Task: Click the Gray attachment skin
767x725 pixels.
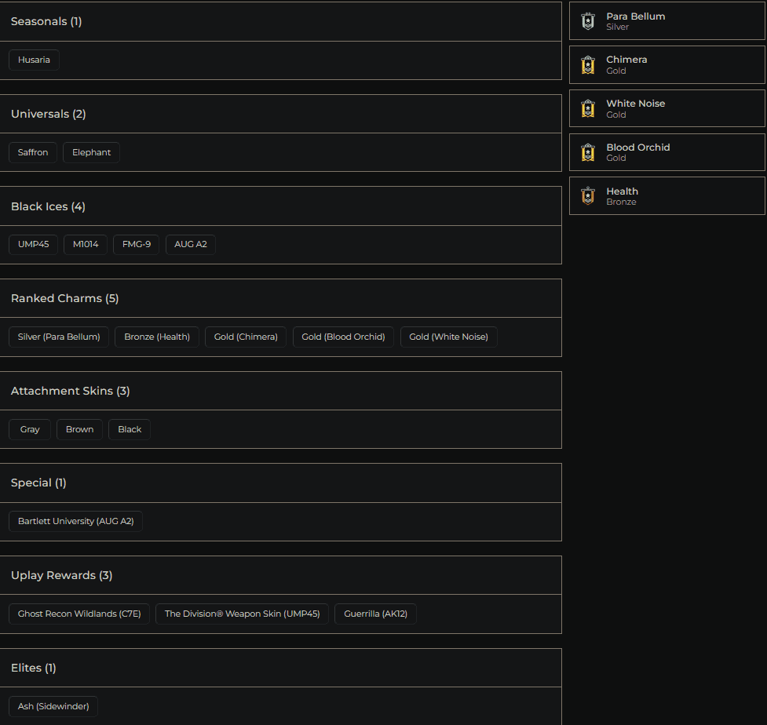Action: click(x=29, y=429)
